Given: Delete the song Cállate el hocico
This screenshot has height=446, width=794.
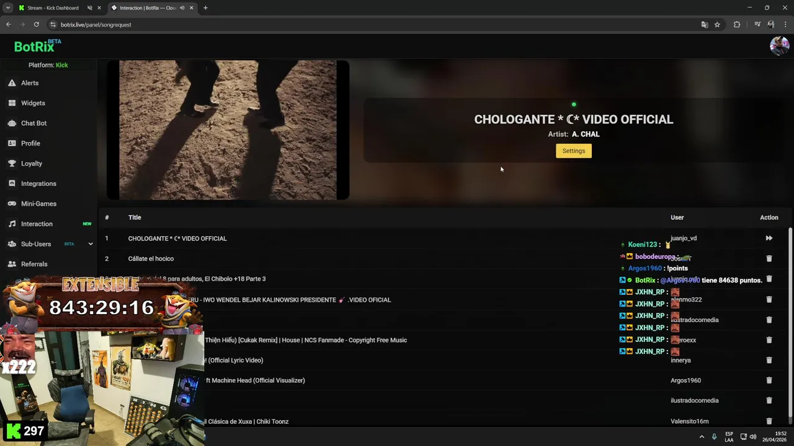Looking at the screenshot, I should pos(769,258).
